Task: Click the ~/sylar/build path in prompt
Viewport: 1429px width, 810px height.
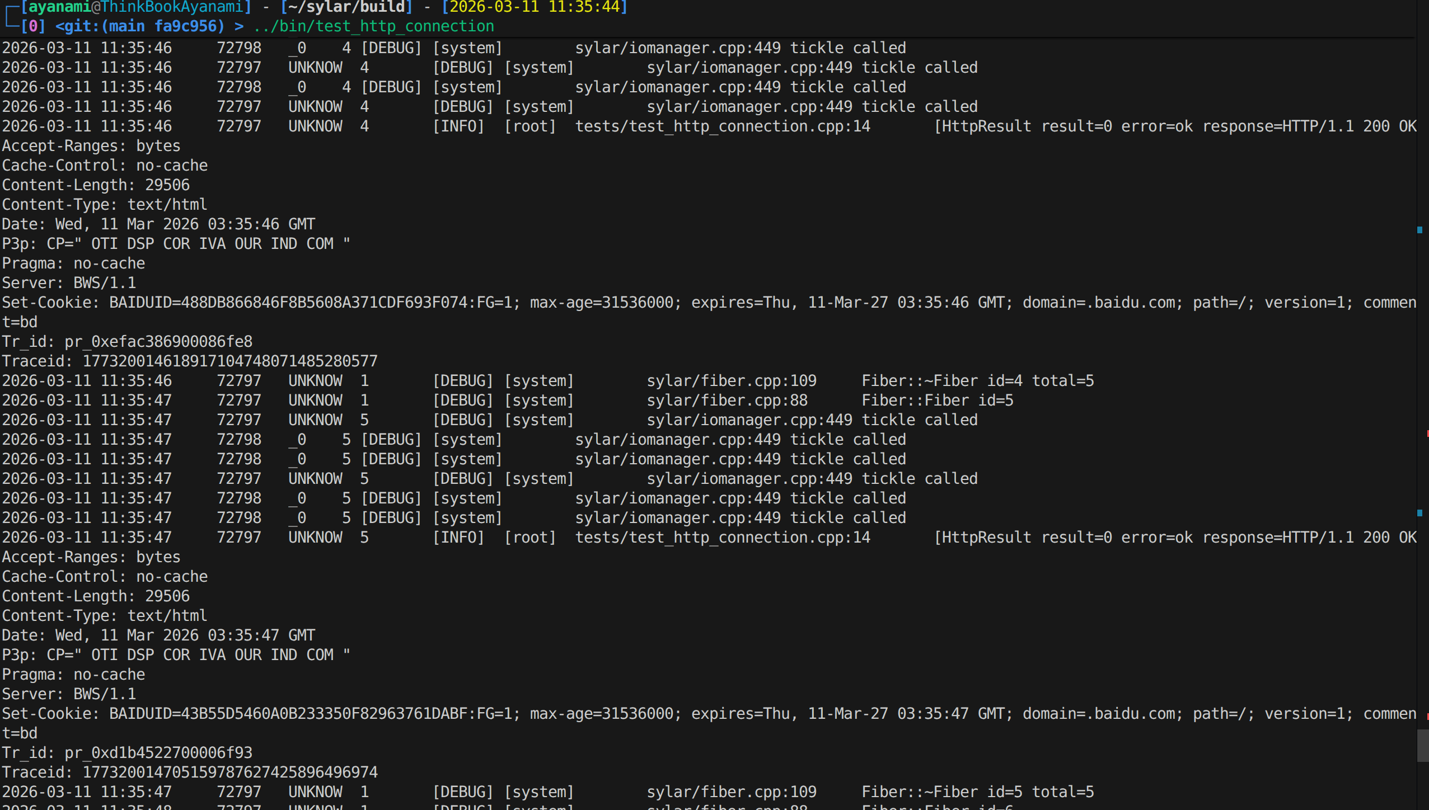Action: (x=346, y=7)
